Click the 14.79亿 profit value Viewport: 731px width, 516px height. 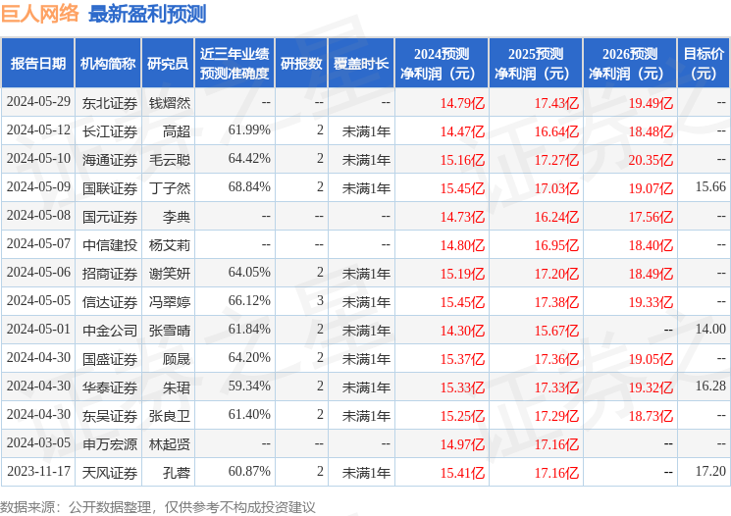pos(462,103)
